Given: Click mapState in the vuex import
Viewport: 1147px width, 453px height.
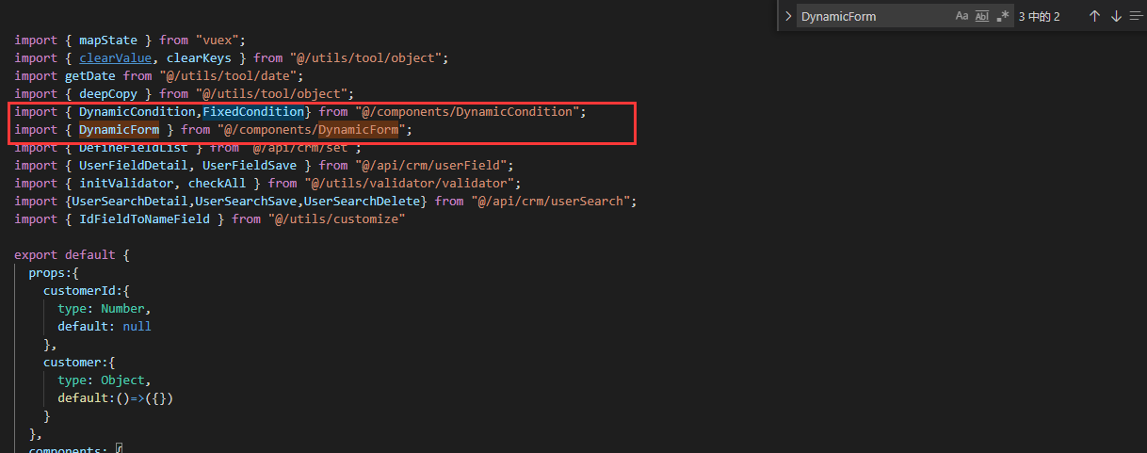Looking at the screenshot, I should click(x=108, y=40).
